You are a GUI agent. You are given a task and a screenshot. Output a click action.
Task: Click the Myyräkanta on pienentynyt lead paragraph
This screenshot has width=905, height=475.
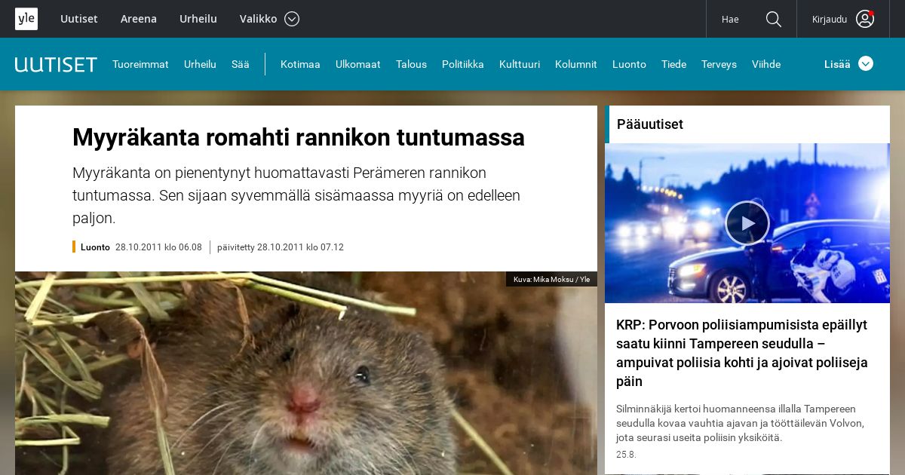point(296,195)
